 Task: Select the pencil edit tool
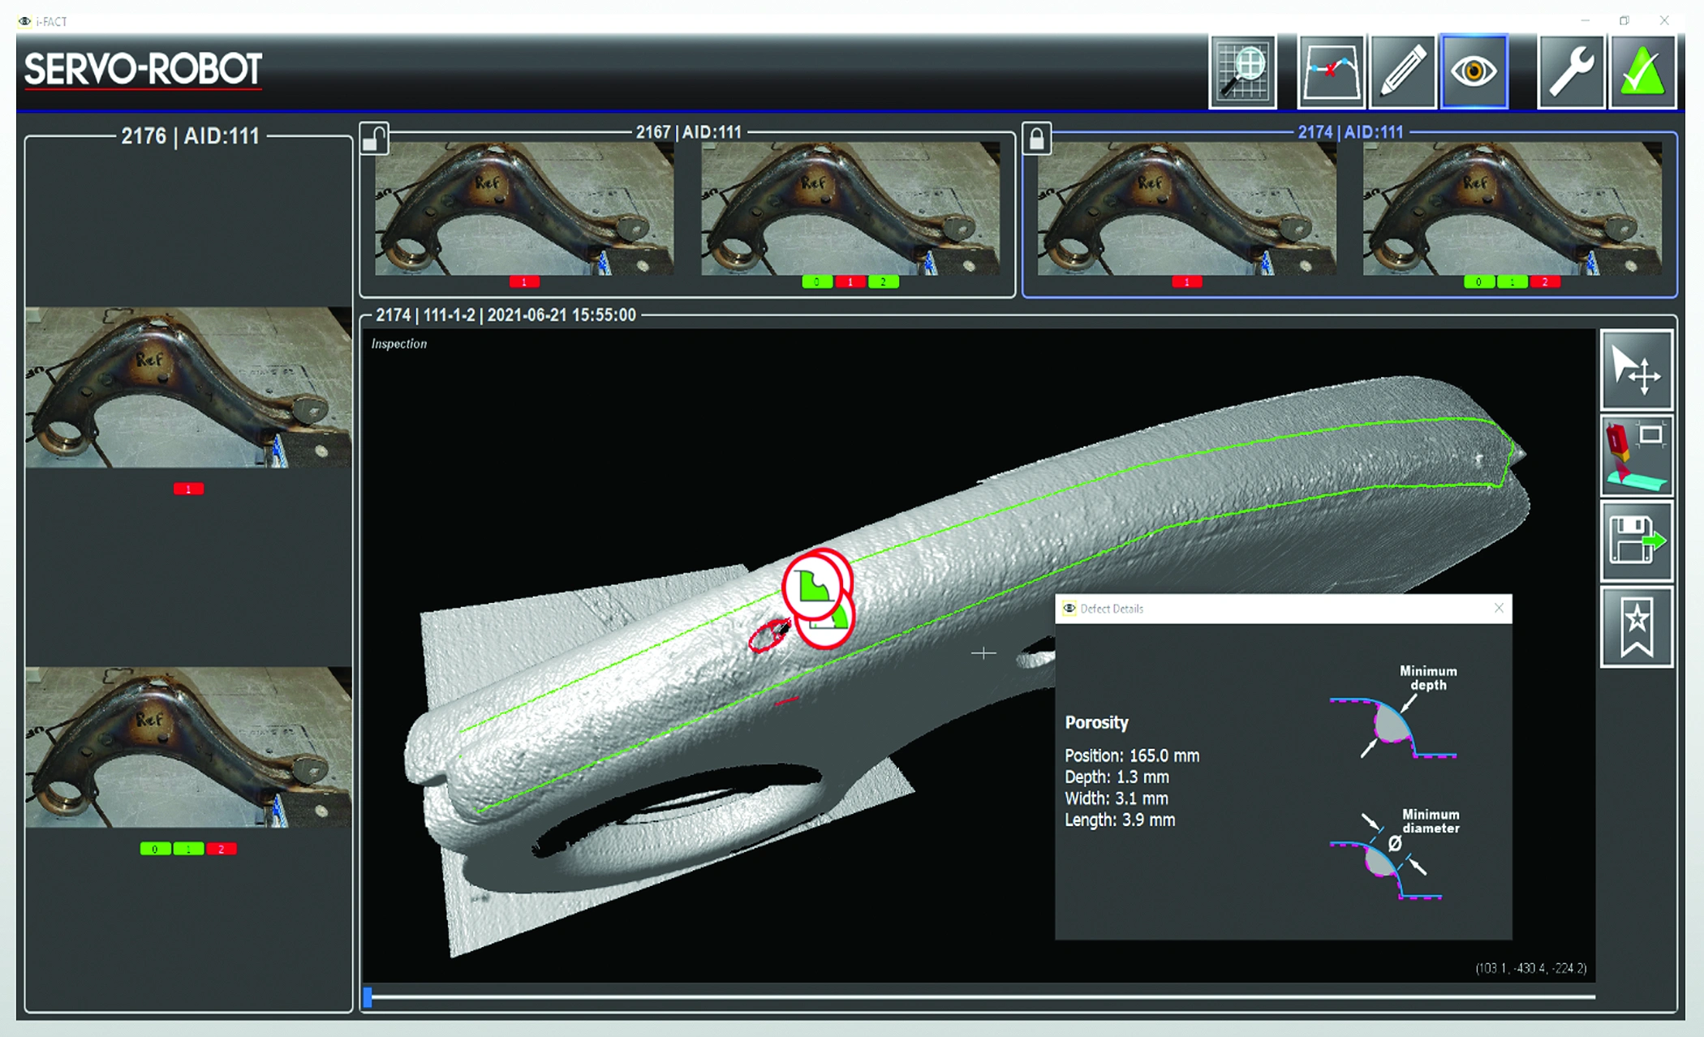coord(1402,71)
